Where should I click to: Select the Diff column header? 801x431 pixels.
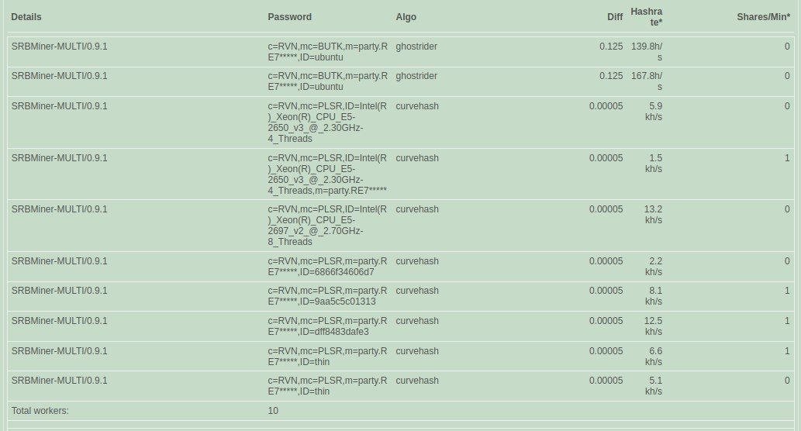[x=615, y=16]
